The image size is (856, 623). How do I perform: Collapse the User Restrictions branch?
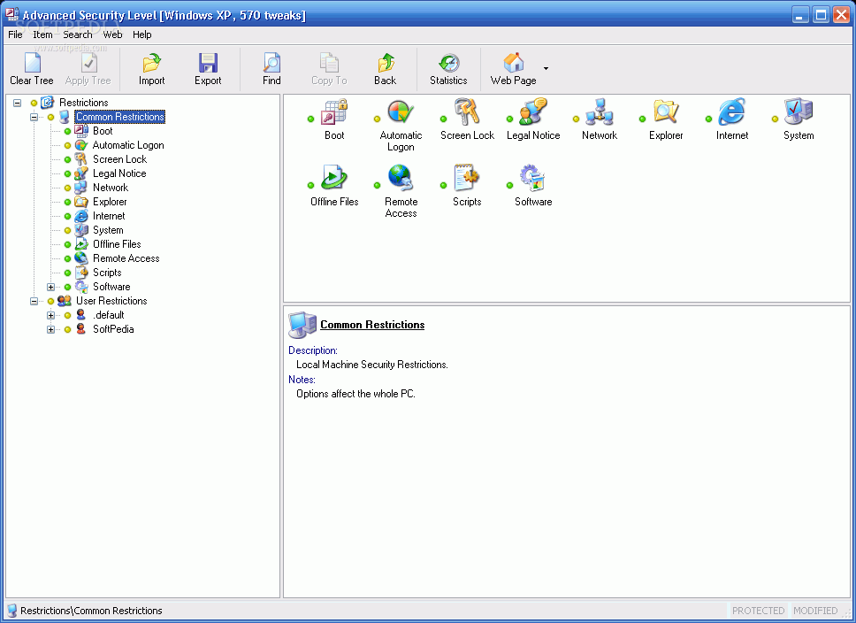(34, 301)
